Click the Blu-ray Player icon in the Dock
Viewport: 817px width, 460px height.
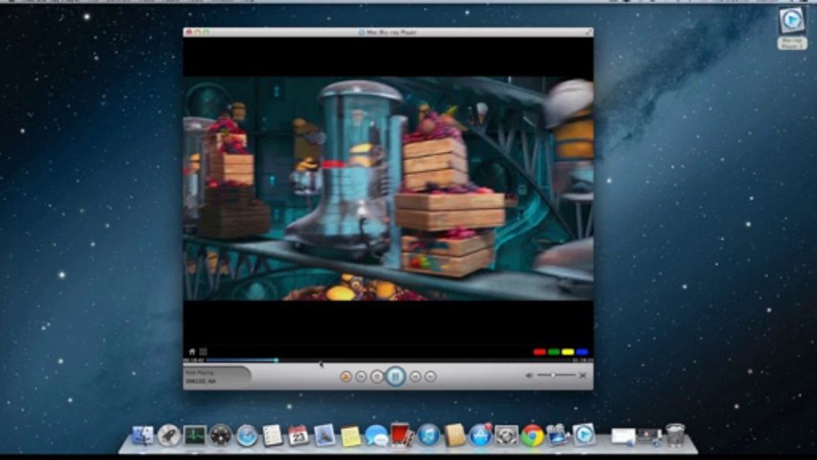[x=583, y=434]
